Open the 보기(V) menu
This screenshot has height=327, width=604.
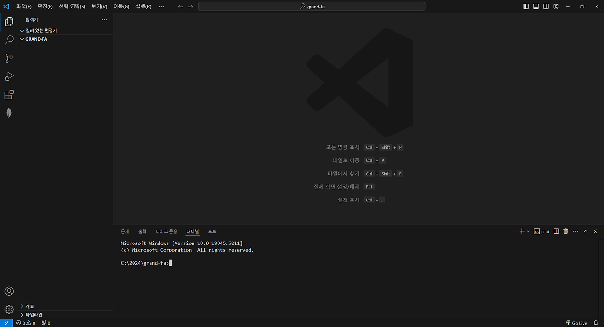click(99, 7)
